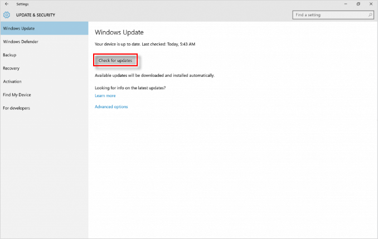Open the Activation page
378x239 pixels.
coord(44,81)
